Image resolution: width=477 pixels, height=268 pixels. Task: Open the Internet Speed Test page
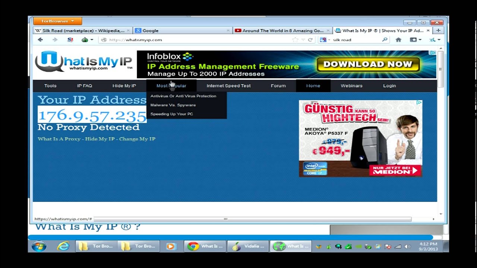coord(228,86)
